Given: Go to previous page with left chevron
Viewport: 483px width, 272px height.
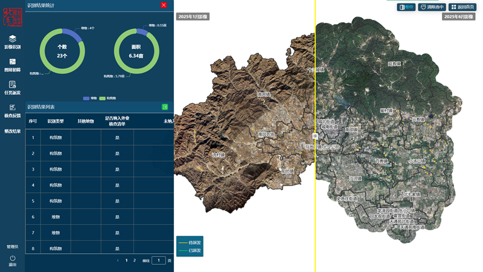Looking at the screenshot, I should point(118,261).
